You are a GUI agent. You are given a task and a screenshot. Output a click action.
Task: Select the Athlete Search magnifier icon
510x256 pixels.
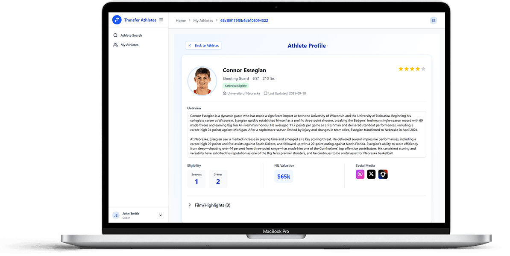115,35
